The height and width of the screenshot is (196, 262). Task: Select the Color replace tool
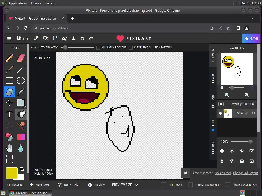9,137
